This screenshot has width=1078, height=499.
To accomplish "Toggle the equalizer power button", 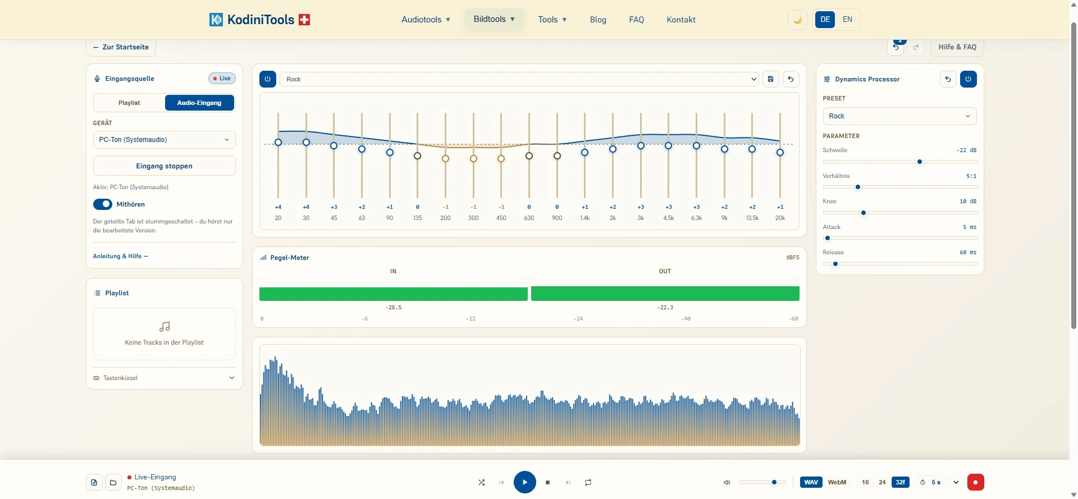I will click(268, 79).
